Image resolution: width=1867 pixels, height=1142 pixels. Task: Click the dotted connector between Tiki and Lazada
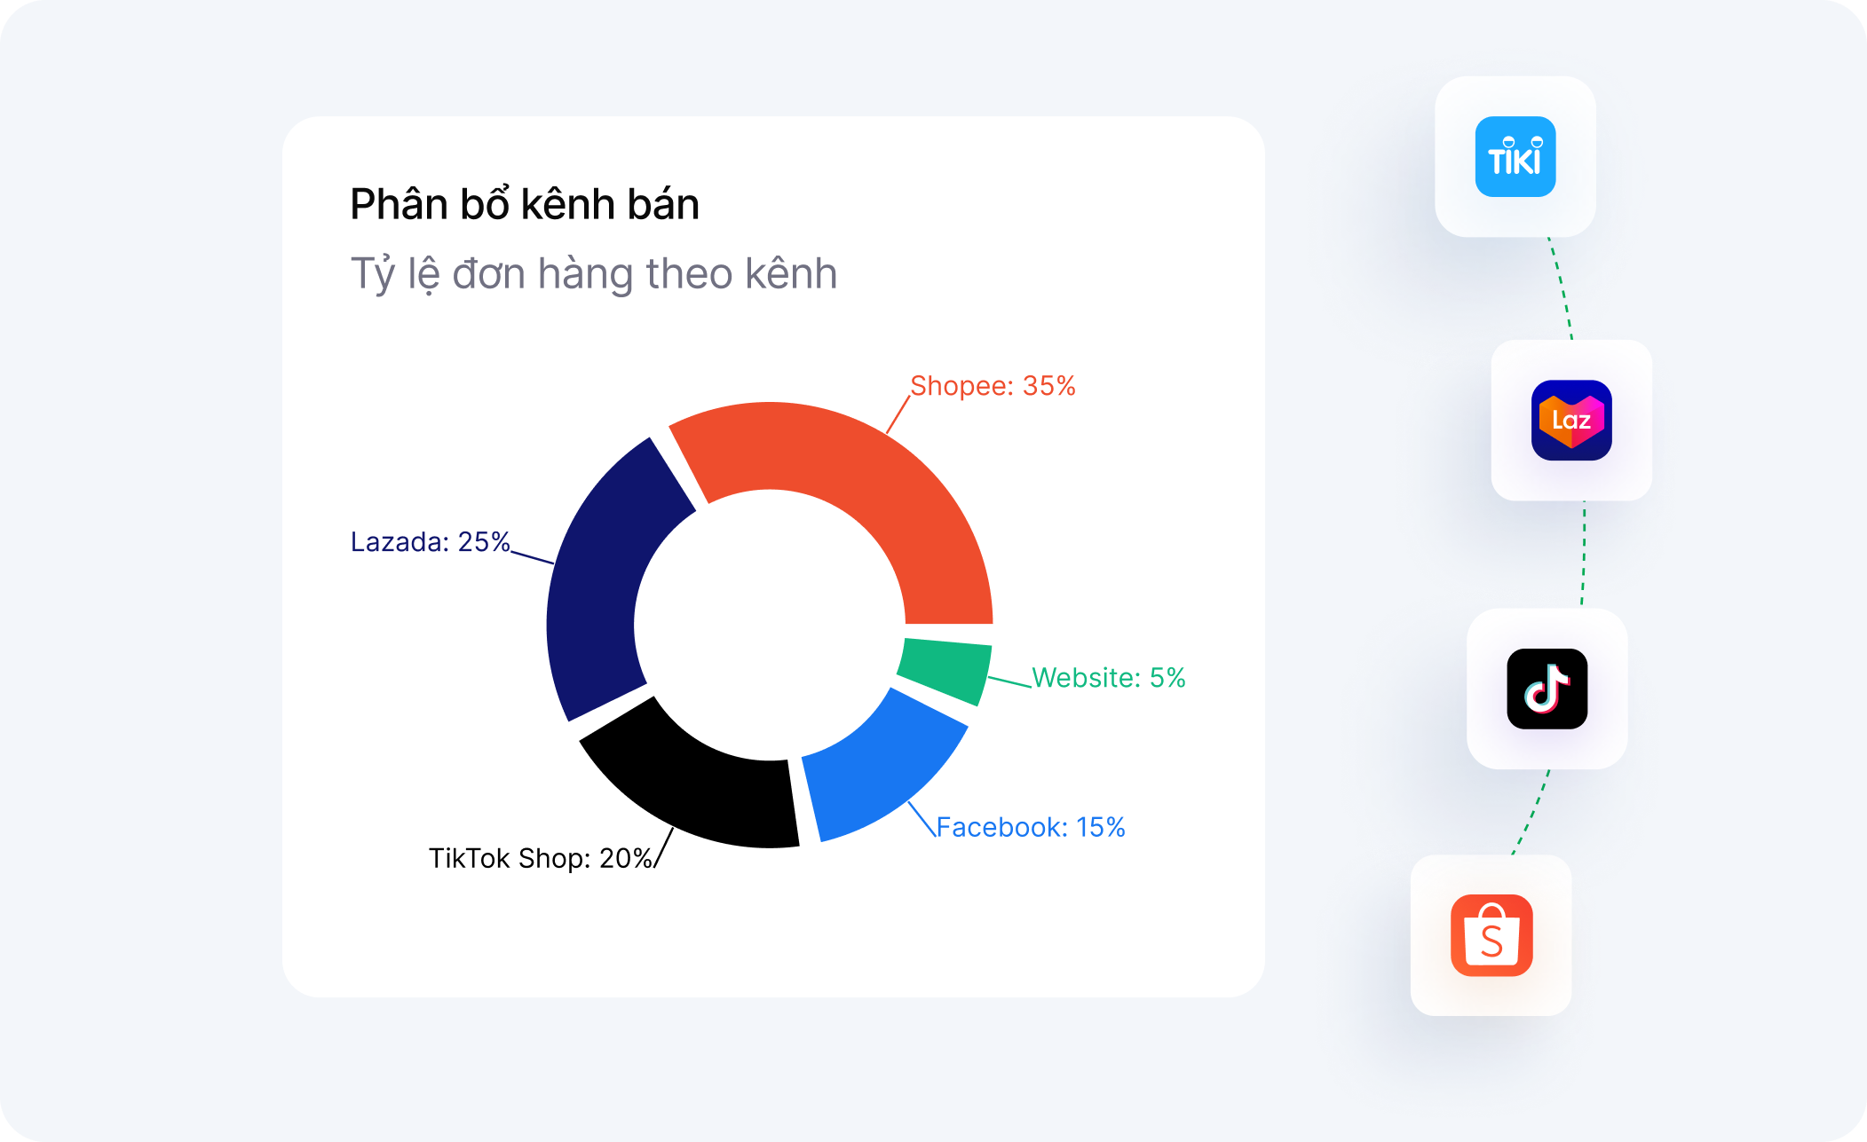(x=1562, y=288)
